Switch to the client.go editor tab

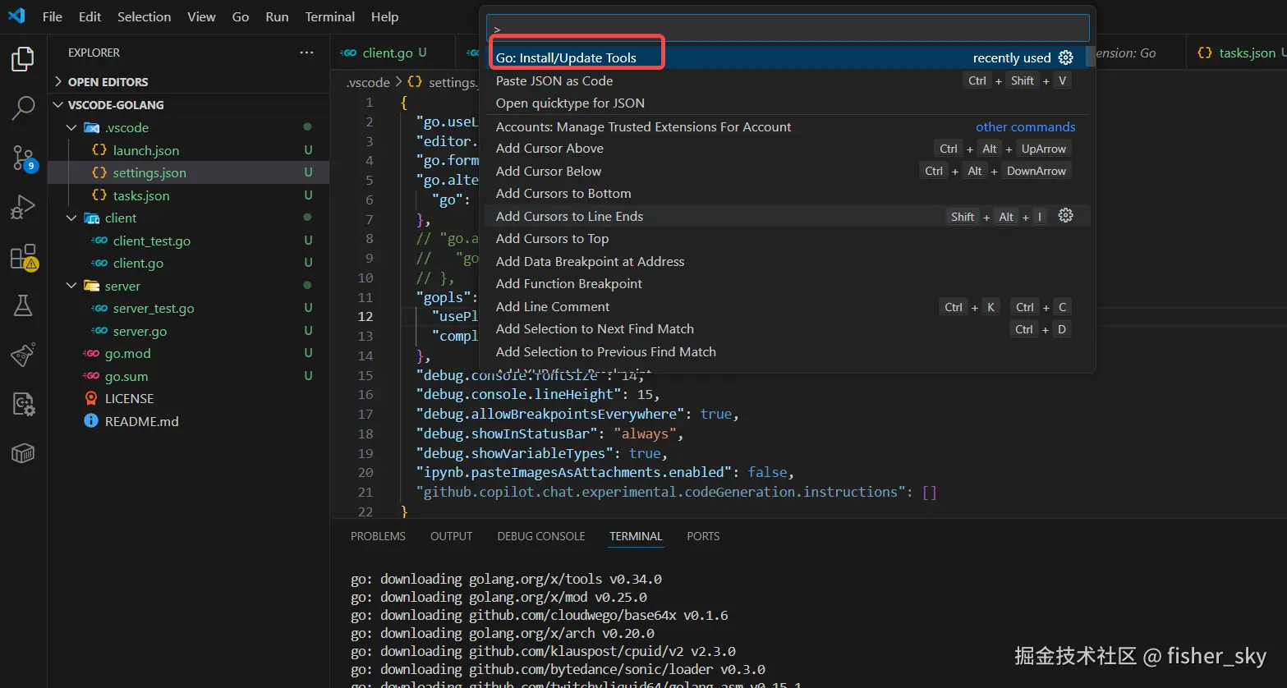coord(393,53)
